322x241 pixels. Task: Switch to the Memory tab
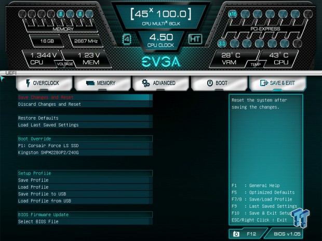[x=102, y=83]
